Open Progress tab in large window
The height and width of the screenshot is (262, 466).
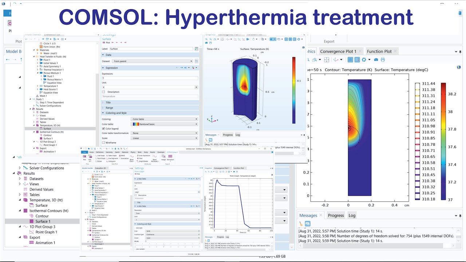(336, 215)
